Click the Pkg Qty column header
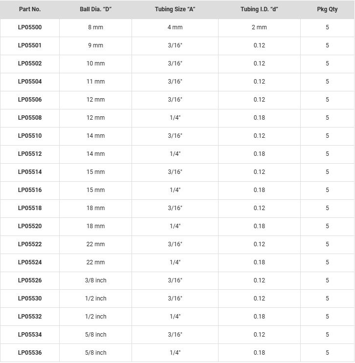 click(327, 9)
